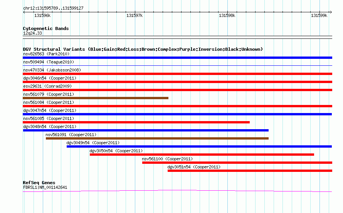Click the FBRSL1 magenta gene line
The width and height of the screenshot is (343, 213).
(x=177, y=191)
